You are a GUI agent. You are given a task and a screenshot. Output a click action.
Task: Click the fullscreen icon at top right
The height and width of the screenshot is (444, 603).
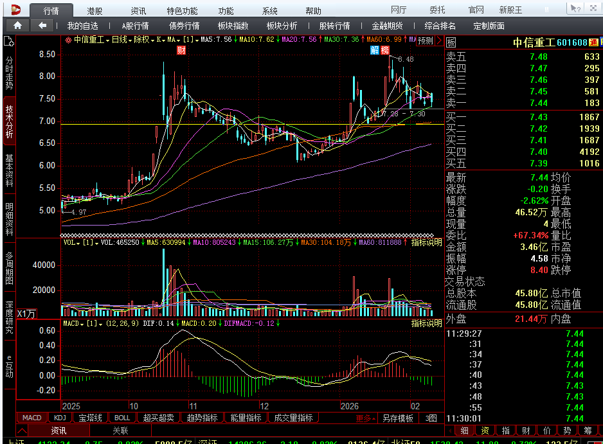pos(593,8)
